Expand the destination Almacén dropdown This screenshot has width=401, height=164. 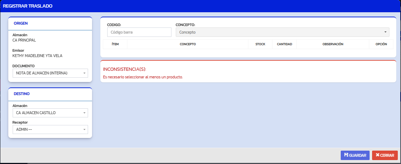(50, 113)
